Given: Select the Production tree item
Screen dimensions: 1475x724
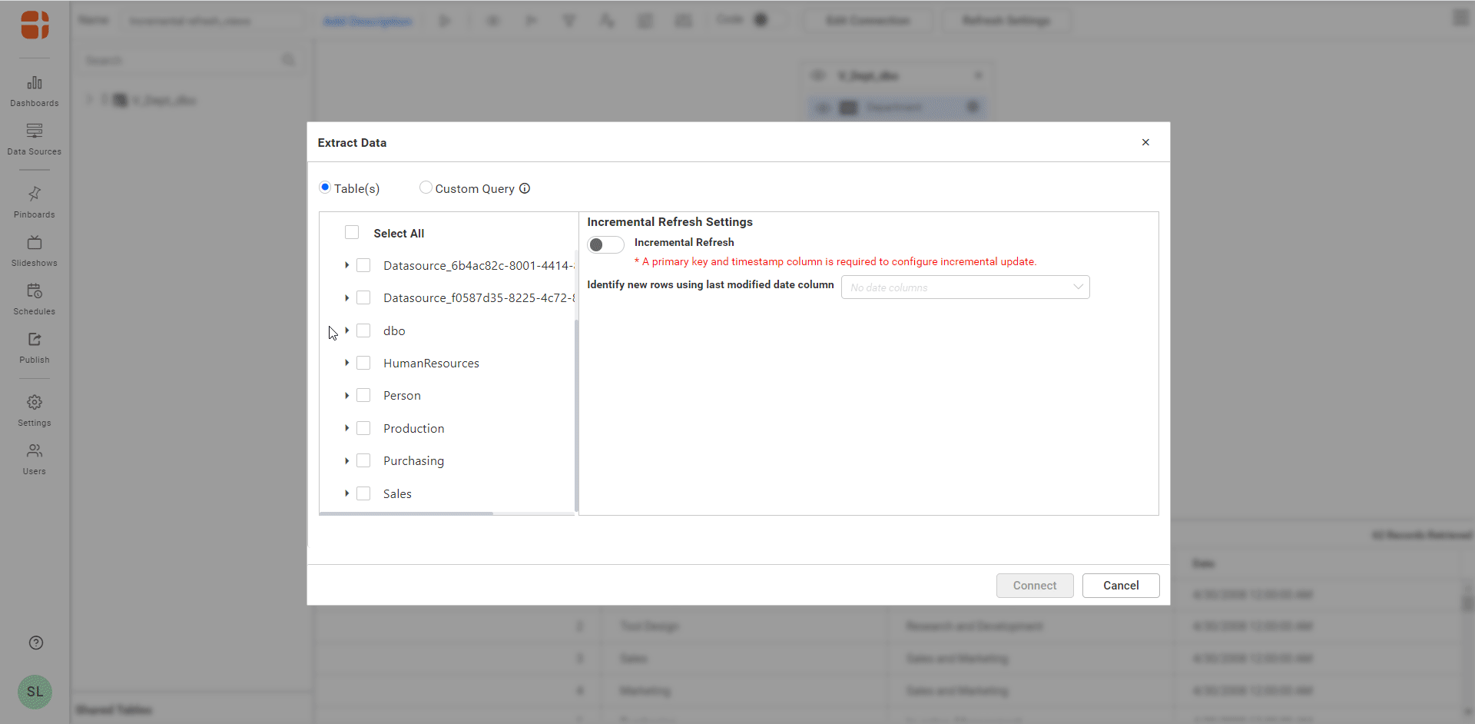Looking at the screenshot, I should (x=413, y=429).
